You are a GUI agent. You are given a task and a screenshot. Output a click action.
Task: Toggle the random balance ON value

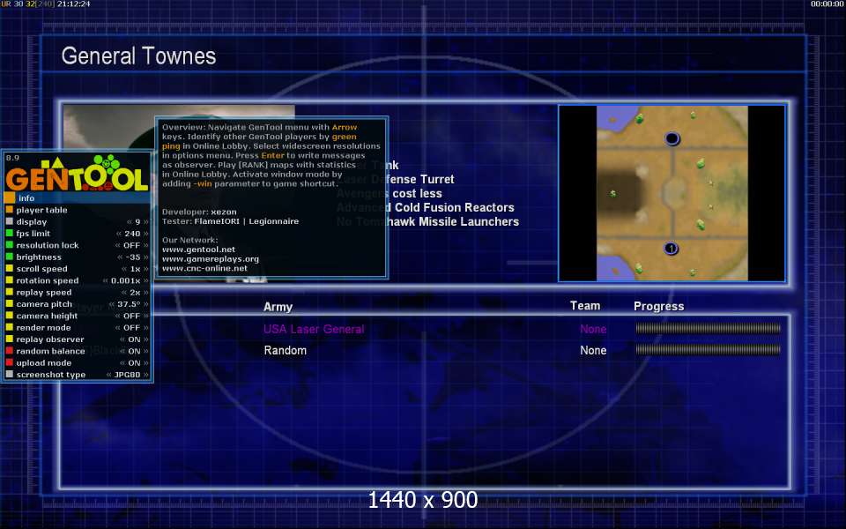tap(134, 352)
